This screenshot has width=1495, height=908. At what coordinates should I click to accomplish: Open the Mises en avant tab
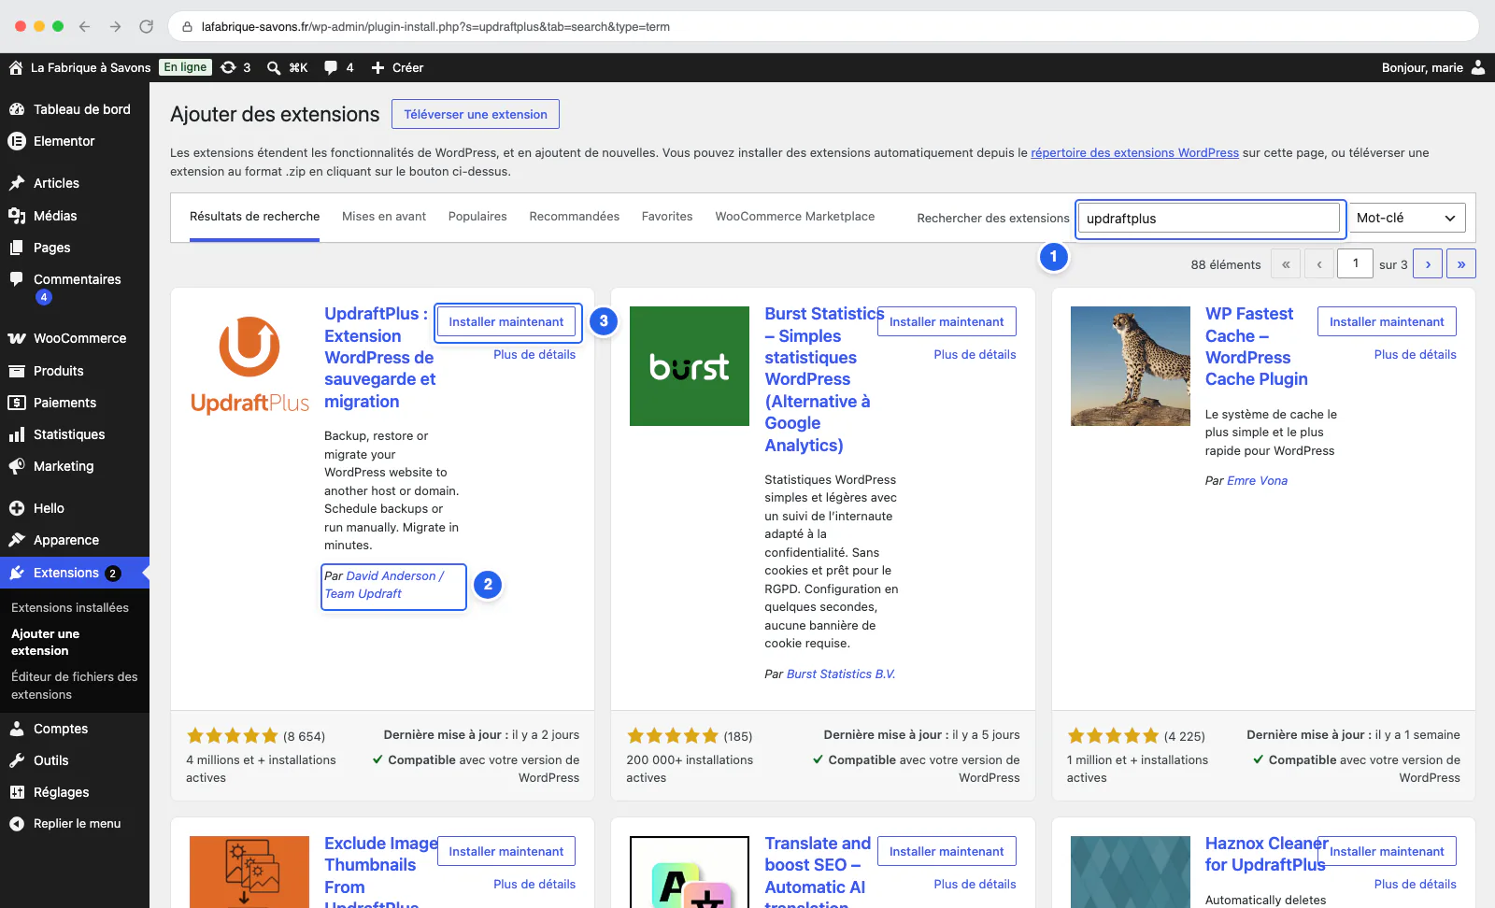(x=384, y=217)
